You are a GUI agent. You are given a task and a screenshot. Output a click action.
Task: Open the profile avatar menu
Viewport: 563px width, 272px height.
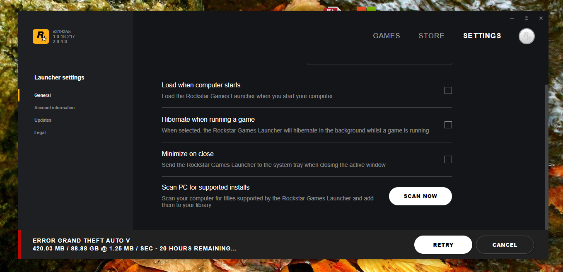pos(527,36)
